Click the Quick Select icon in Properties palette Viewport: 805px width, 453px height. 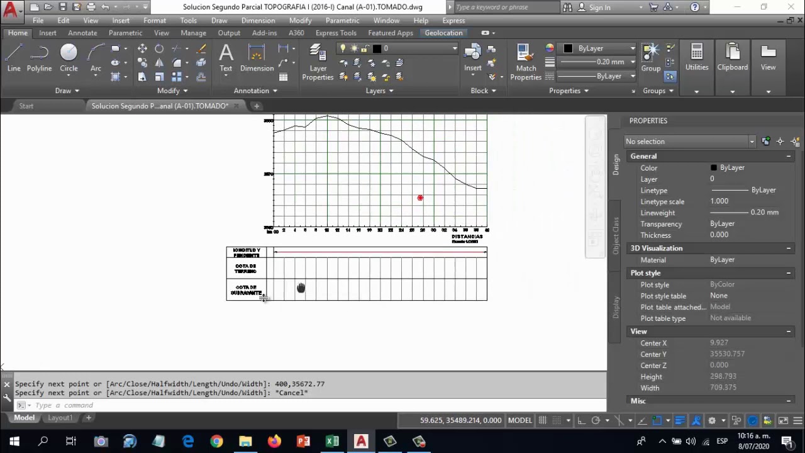click(794, 142)
